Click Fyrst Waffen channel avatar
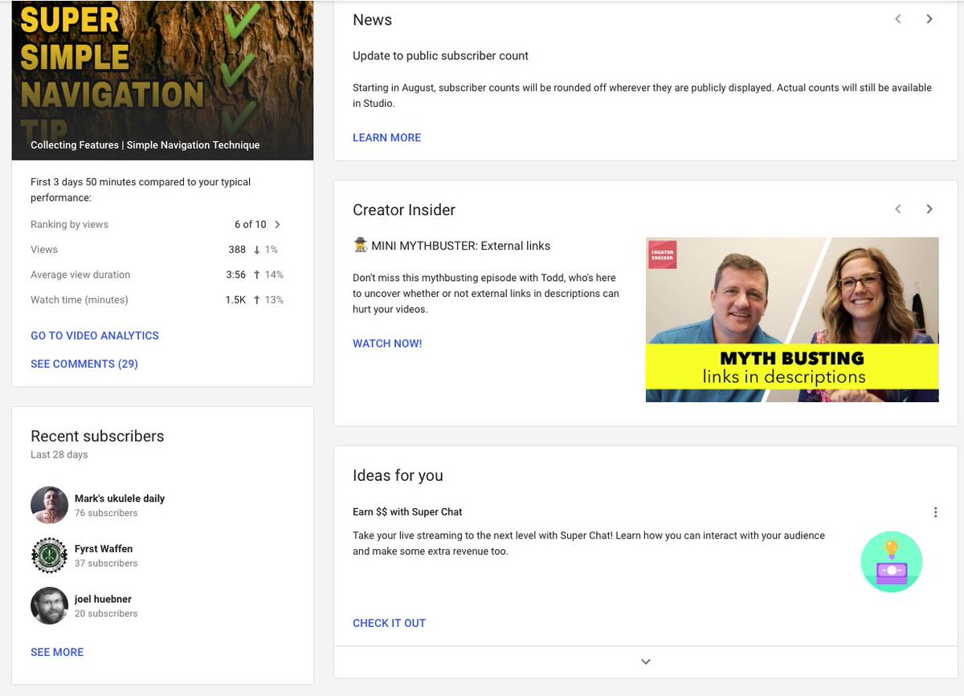The image size is (964, 696). (x=49, y=556)
